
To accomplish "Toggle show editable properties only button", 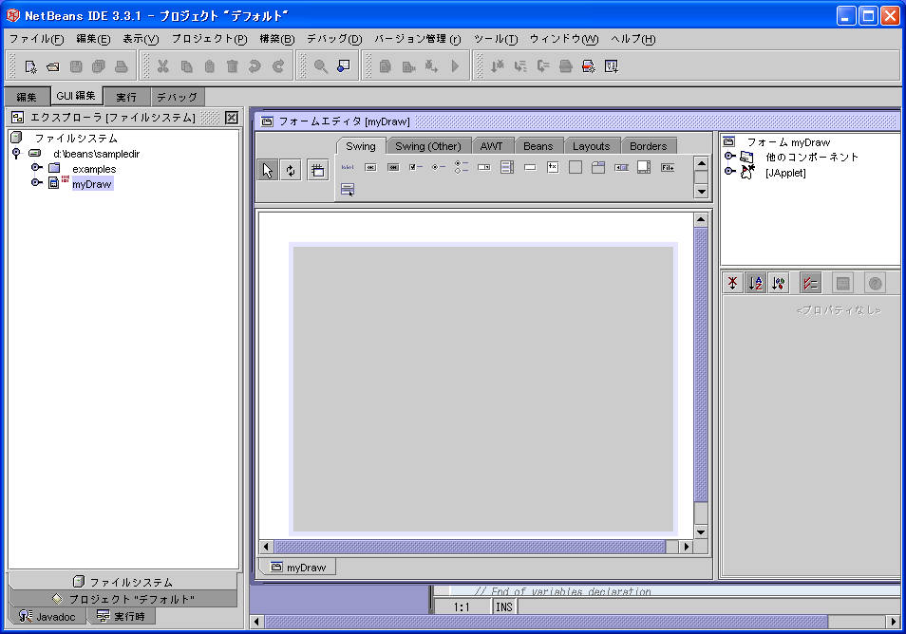I will pos(811,283).
